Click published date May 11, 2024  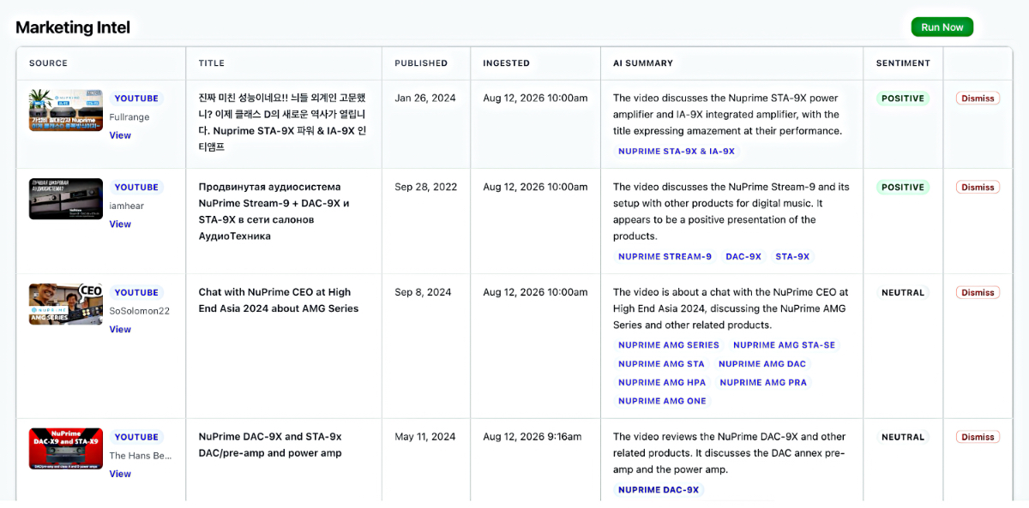point(425,438)
